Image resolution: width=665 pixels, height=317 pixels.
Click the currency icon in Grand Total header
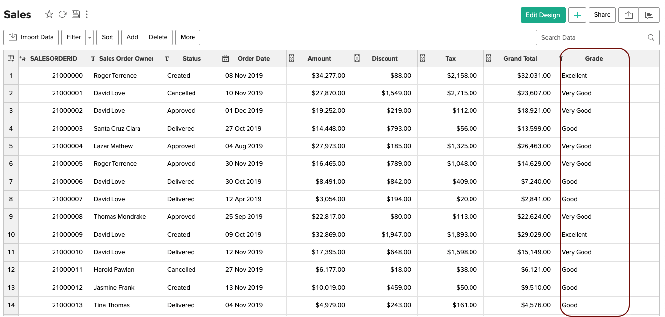488,58
